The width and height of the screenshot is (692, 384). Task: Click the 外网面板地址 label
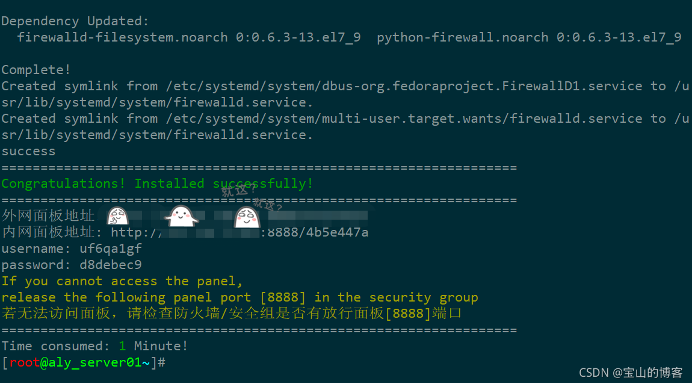click(48, 216)
